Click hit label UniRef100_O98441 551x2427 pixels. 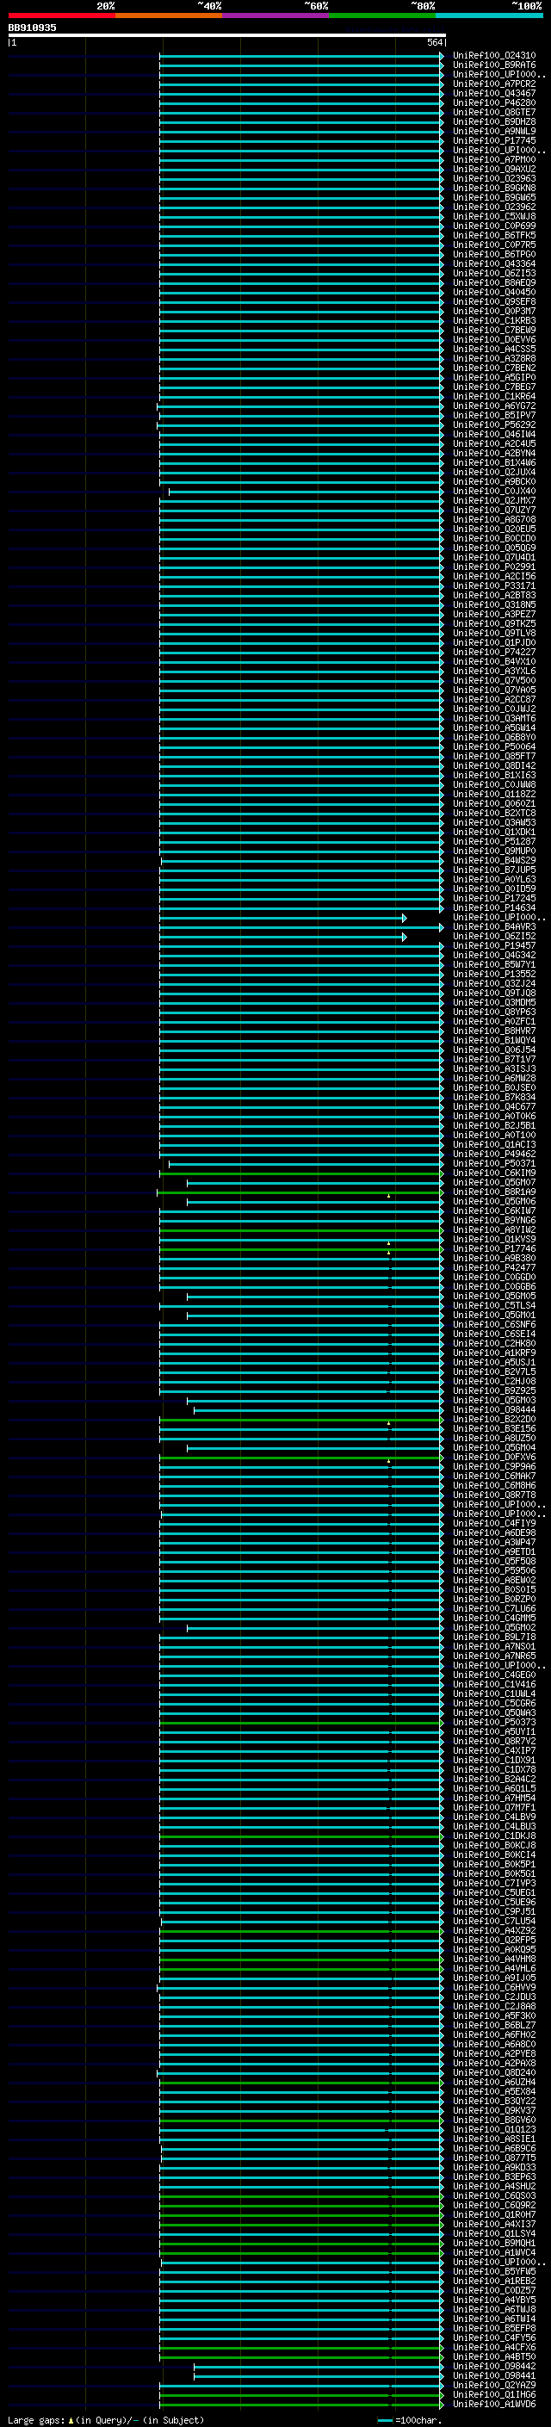pos(493,2375)
